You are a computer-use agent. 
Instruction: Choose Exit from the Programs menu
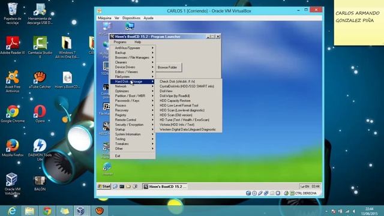click(x=133, y=156)
